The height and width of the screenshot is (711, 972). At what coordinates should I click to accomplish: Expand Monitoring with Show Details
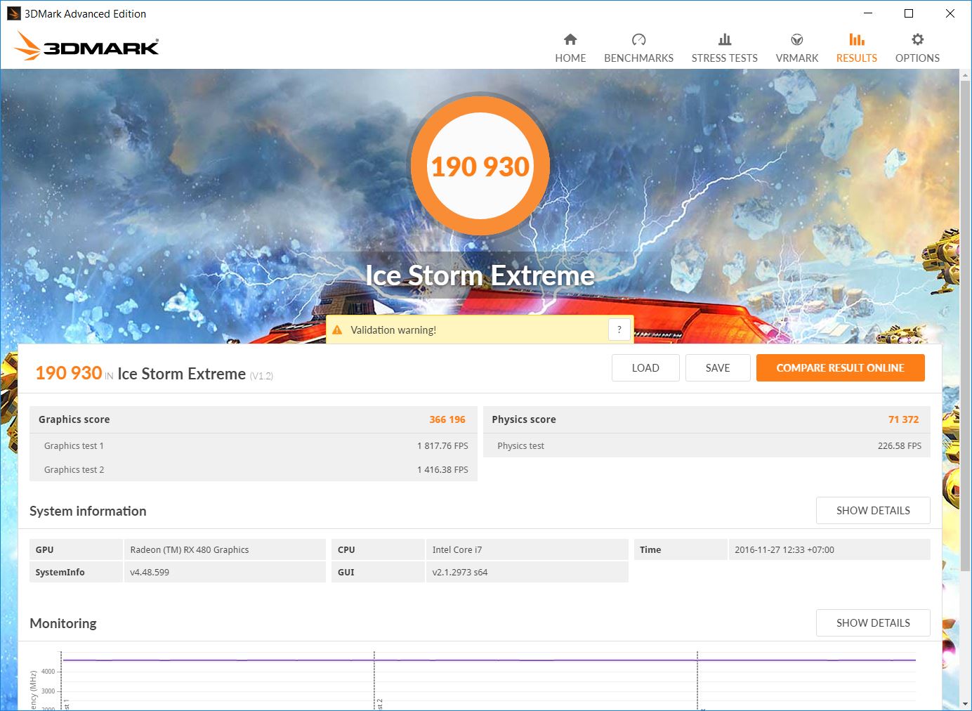(x=872, y=623)
